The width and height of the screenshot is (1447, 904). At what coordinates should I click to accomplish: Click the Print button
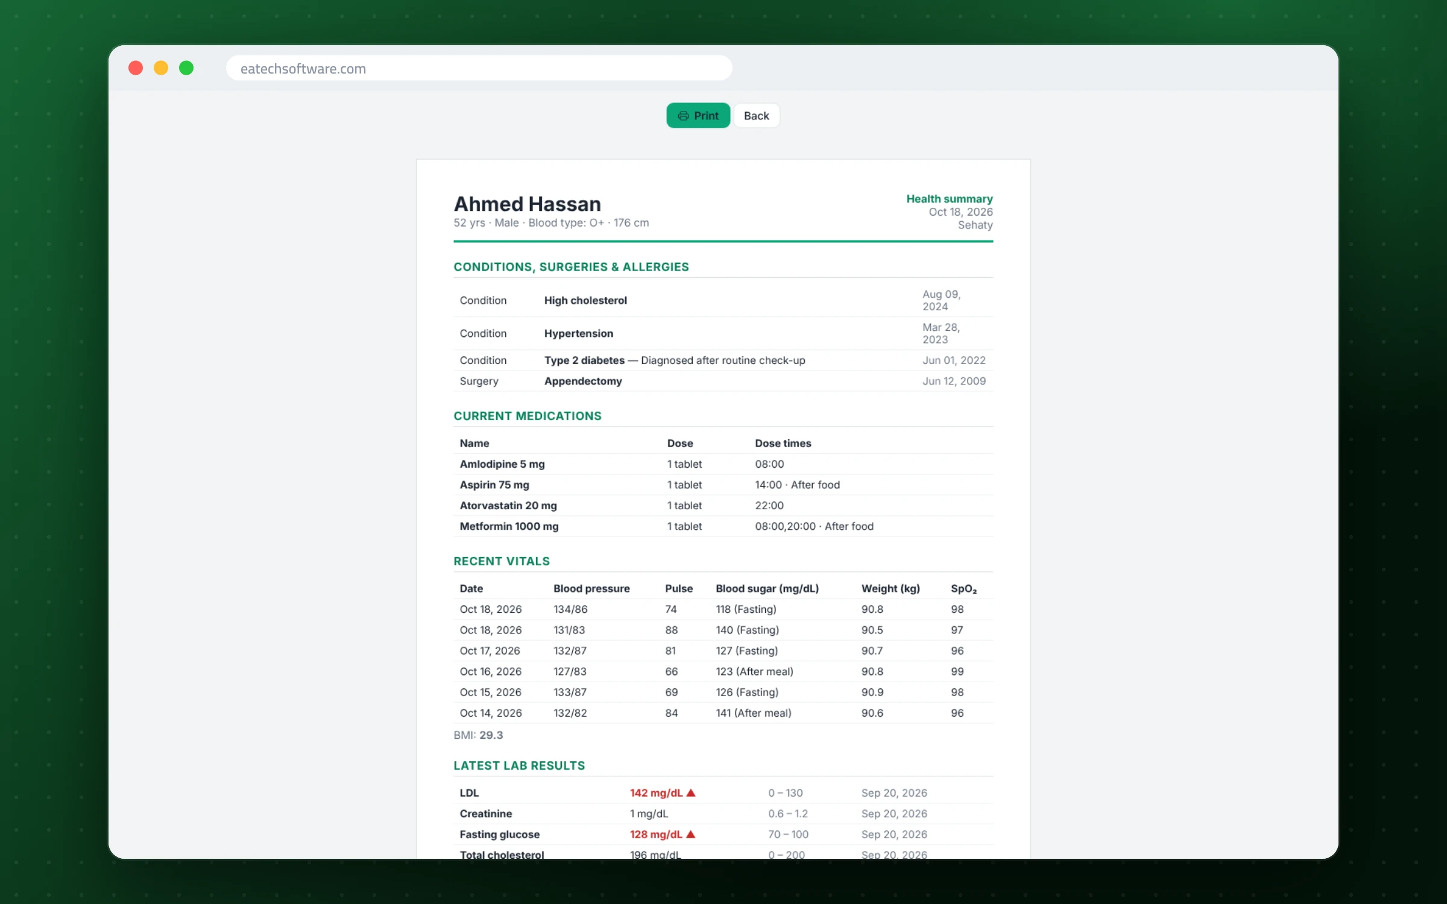(698, 116)
